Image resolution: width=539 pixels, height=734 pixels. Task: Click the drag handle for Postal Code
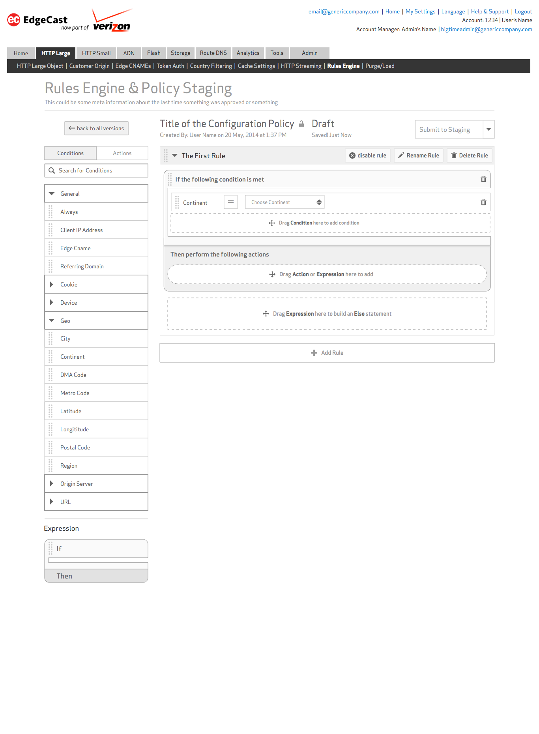pos(51,448)
